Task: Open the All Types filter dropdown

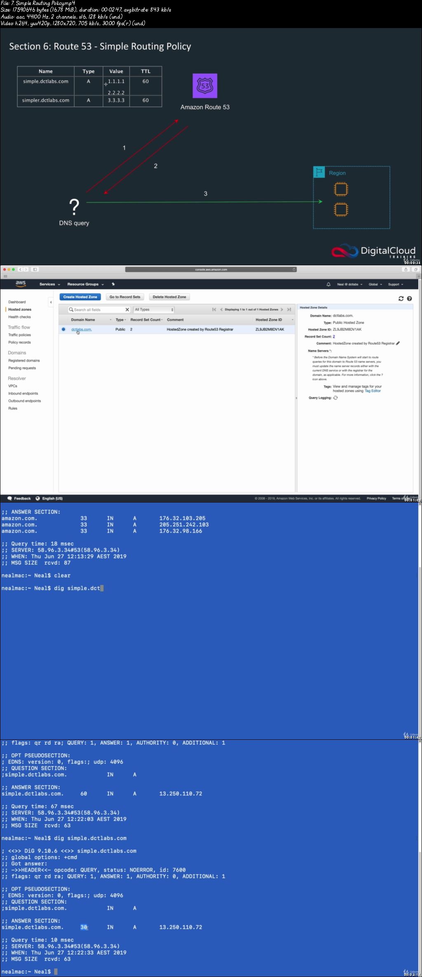Action: (x=154, y=309)
